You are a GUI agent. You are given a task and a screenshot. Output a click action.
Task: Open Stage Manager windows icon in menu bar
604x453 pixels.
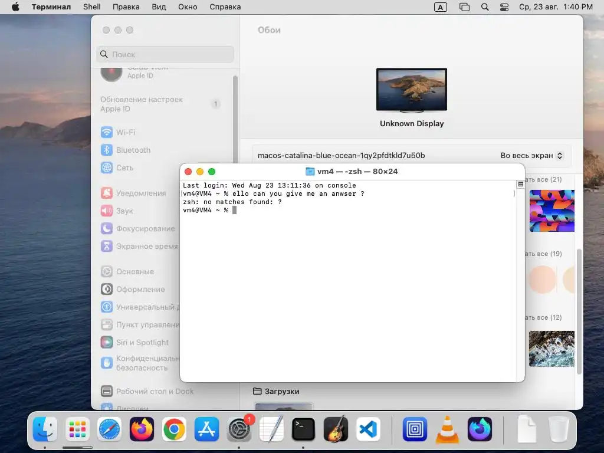pos(465,7)
